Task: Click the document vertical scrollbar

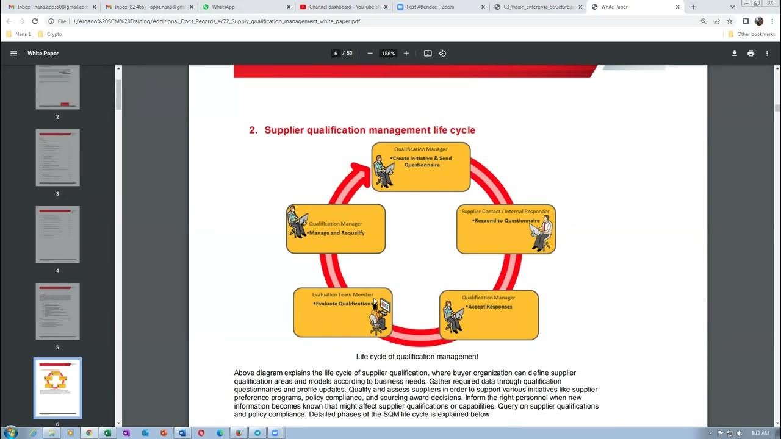Action: (x=777, y=108)
